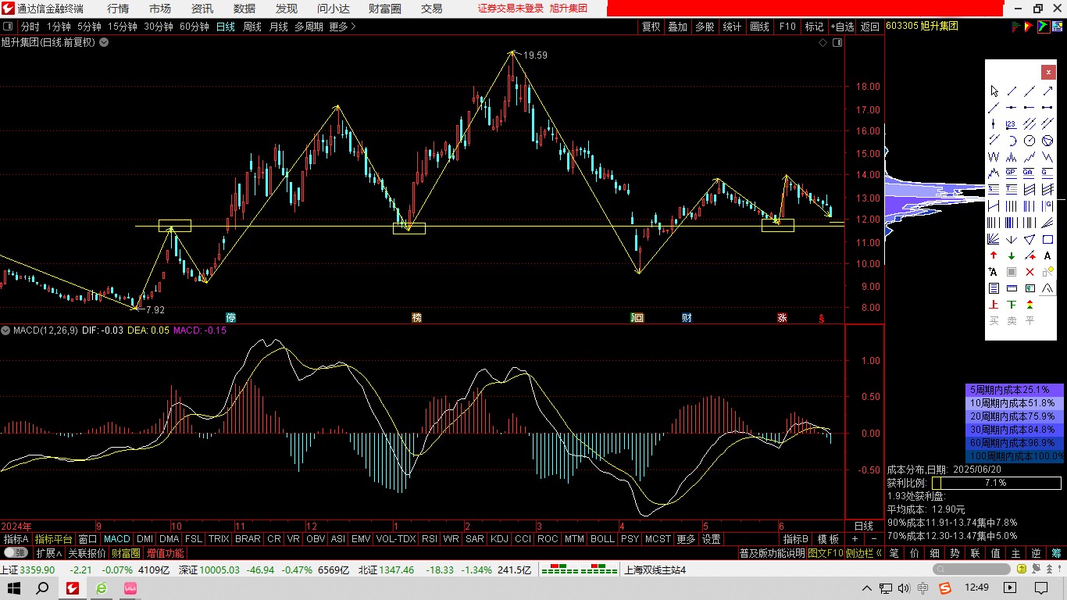This screenshot has width=1067, height=600.
Task: Toggle the side panel icon above the chart
Action: [x=837, y=43]
